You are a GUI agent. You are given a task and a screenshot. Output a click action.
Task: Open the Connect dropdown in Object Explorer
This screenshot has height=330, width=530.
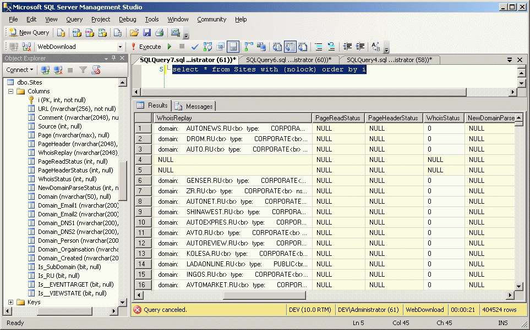[20, 70]
